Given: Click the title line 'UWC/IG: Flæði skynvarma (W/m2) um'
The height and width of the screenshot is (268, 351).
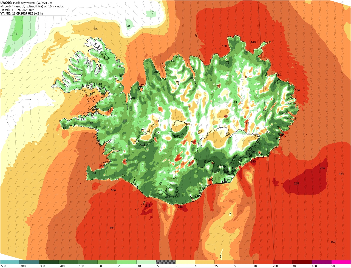Looking at the screenshot, I should [26, 2].
